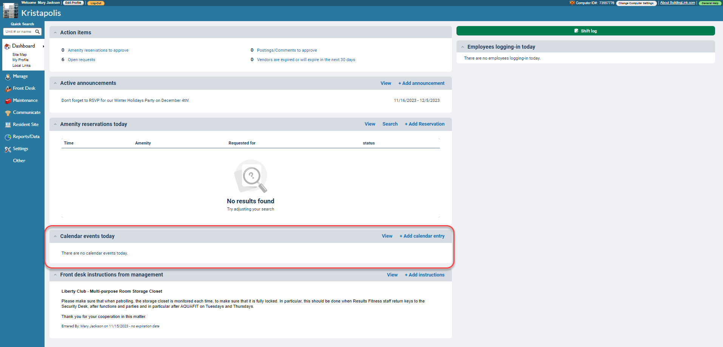Collapse the Employees logging-in today panel
723x347 pixels.
pos(463,46)
